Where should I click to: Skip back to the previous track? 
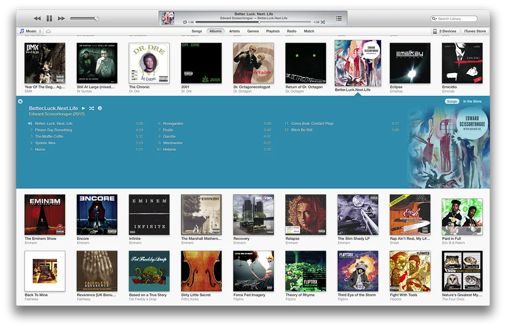[x=37, y=18]
